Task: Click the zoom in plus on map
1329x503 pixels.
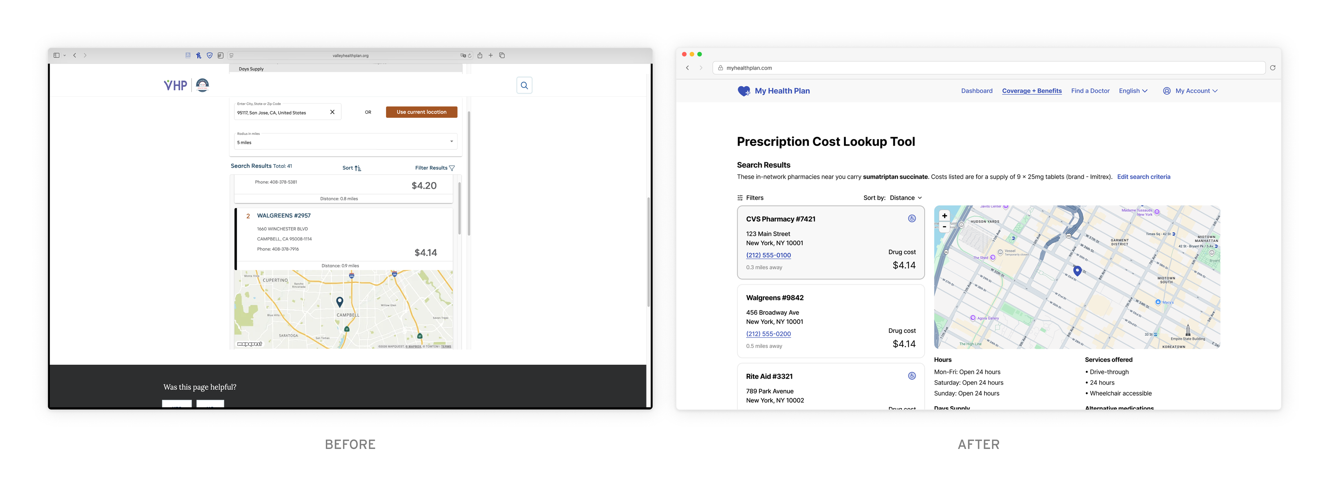Action: point(944,216)
